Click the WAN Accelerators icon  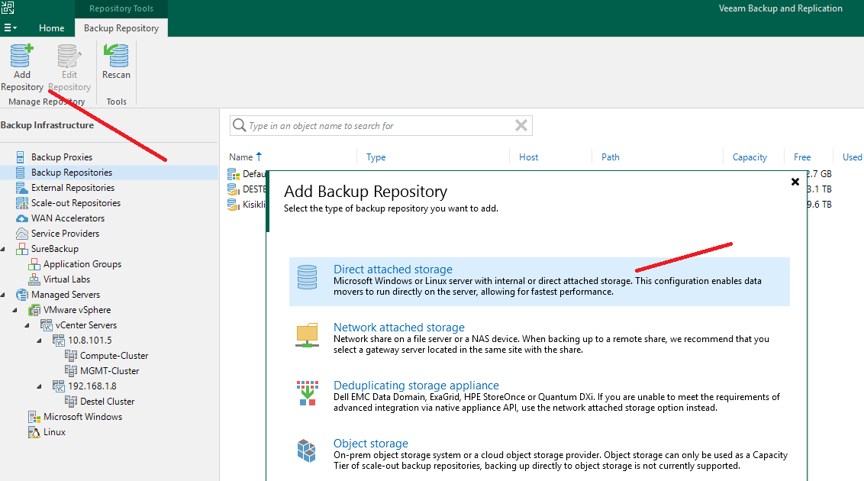[x=21, y=218]
